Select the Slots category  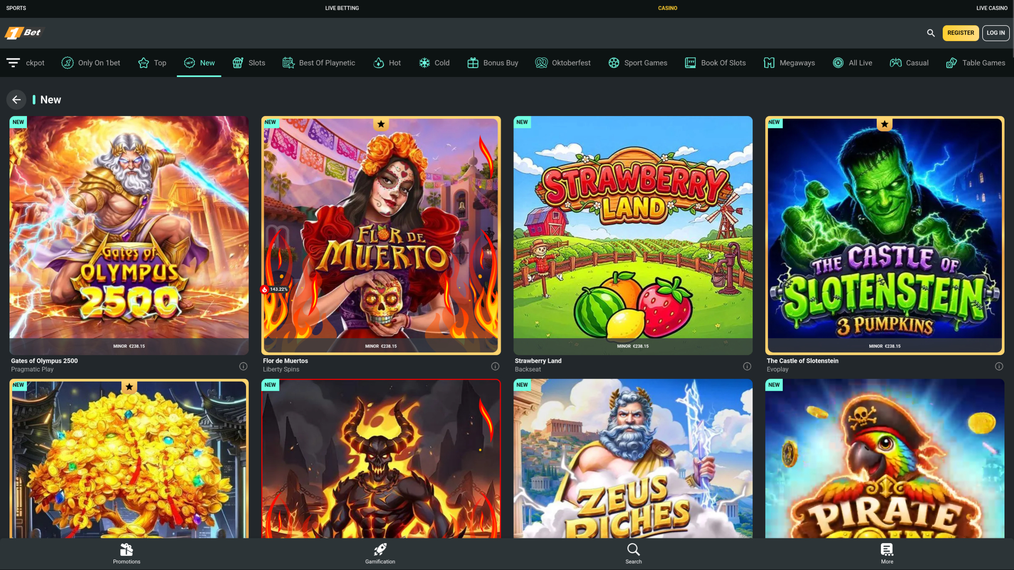pyautogui.click(x=249, y=63)
